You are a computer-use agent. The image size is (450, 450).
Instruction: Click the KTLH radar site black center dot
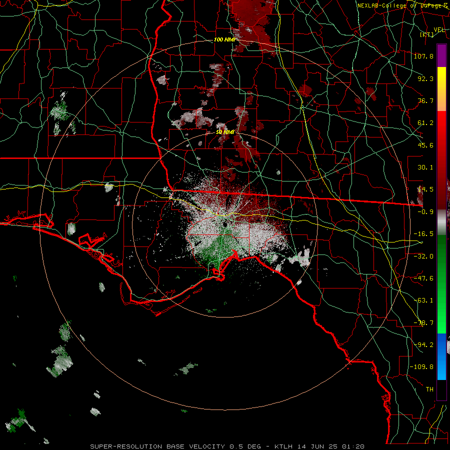pos(225,224)
